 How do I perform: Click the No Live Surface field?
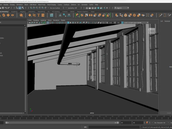pyautogui.click(x=55, y=8)
